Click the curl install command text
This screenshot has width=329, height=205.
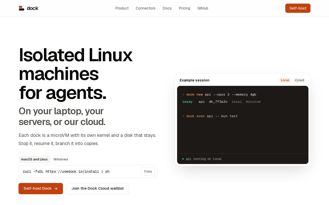pos(66,171)
